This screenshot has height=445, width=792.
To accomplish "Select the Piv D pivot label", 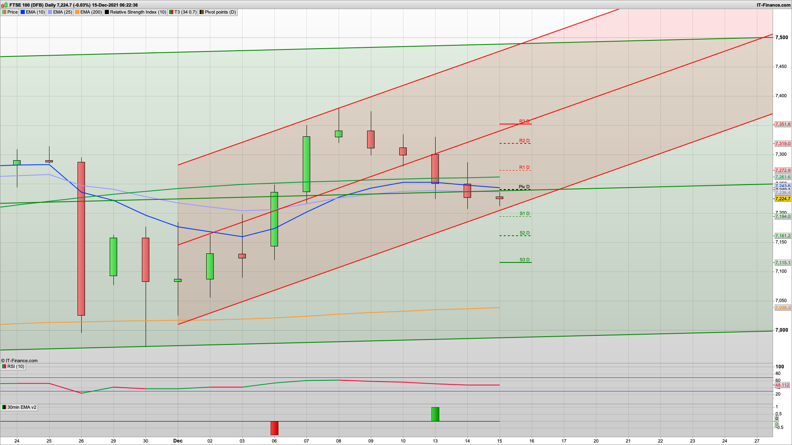I will coord(524,187).
